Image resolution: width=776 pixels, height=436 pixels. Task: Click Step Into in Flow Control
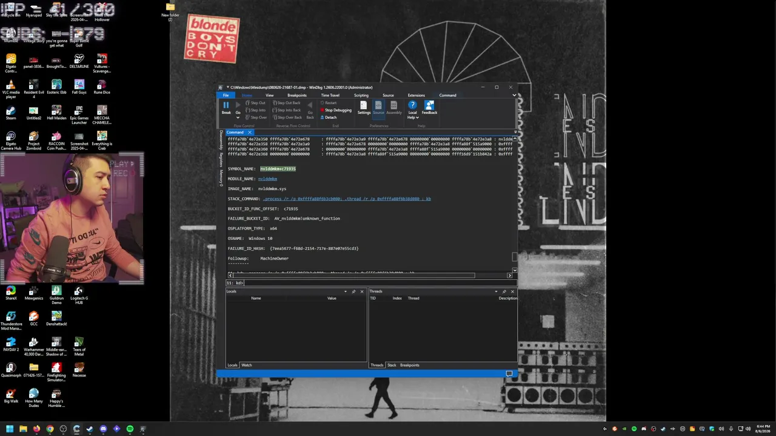[255, 110]
